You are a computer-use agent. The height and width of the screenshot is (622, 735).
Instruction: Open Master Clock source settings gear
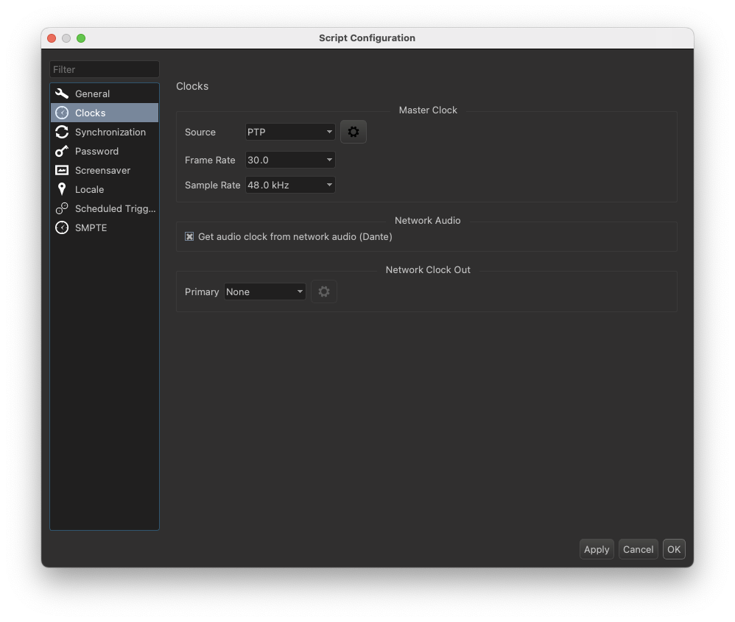click(354, 132)
